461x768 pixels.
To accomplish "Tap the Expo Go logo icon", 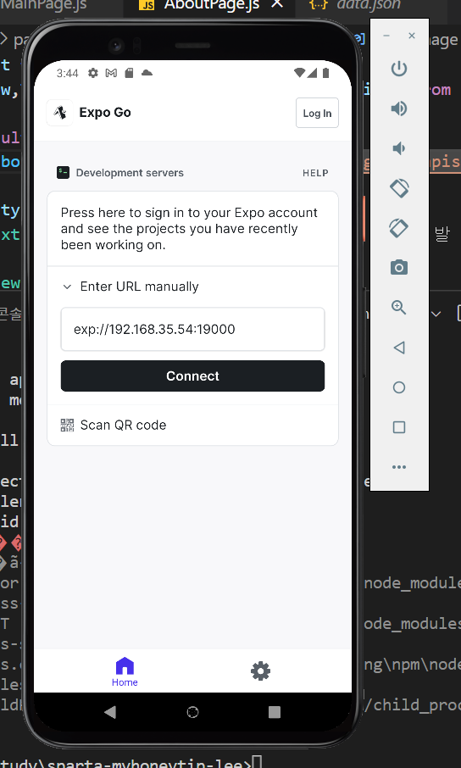I will click(x=60, y=113).
